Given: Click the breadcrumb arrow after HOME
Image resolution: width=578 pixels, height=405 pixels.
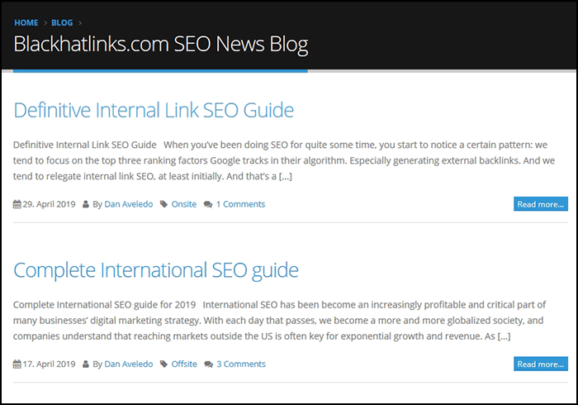Looking at the screenshot, I should (x=45, y=23).
